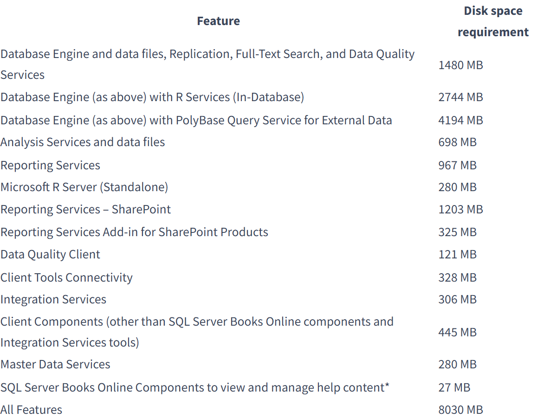The height and width of the screenshot is (418, 544).
Task: Select the 1480 MB value cell
Action: [x=460, y=65]
